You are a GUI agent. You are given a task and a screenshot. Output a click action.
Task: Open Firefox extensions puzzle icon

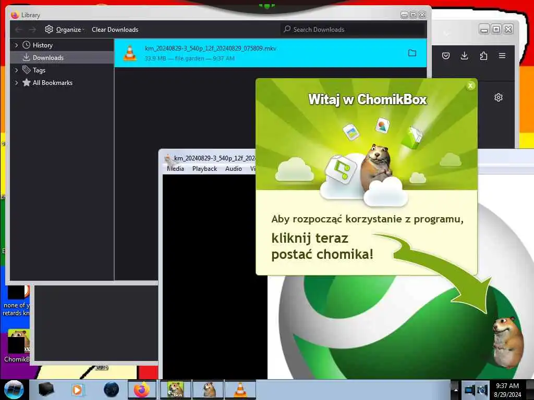pyautogui.click(x=483, y=56)
